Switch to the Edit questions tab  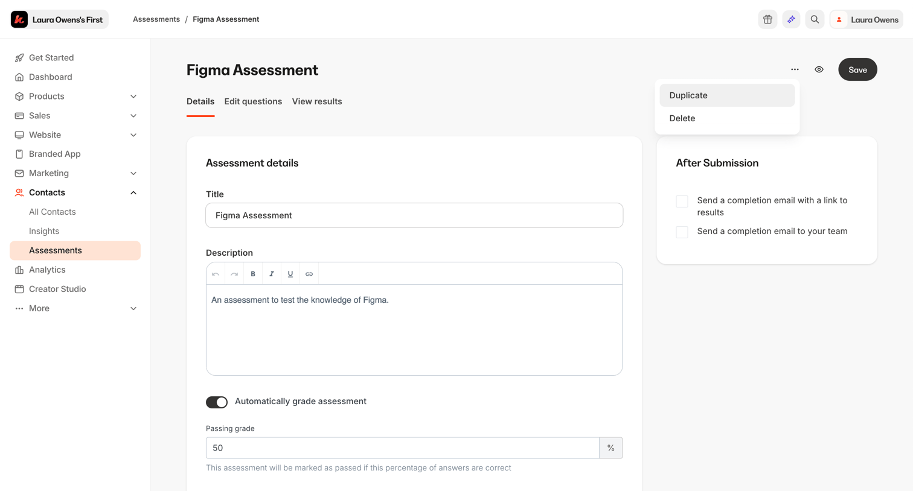(253, 101)
